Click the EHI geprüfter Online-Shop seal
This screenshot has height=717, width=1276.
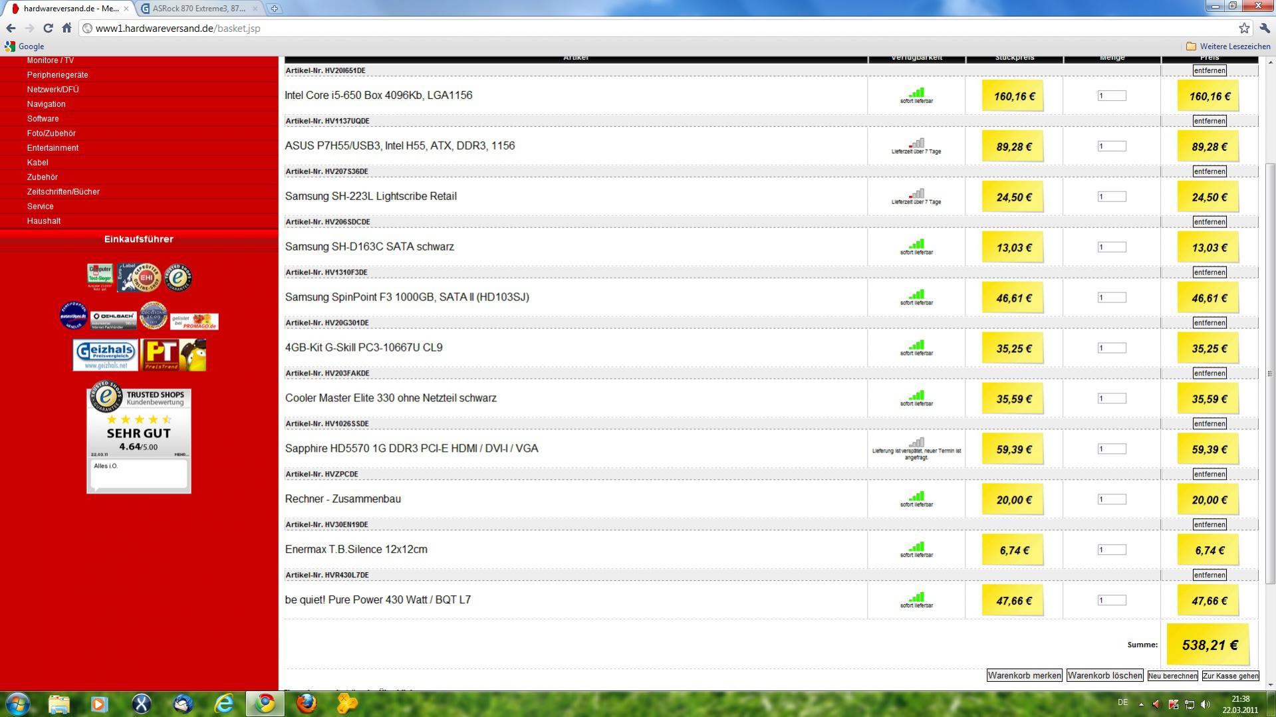coord(139,278)
